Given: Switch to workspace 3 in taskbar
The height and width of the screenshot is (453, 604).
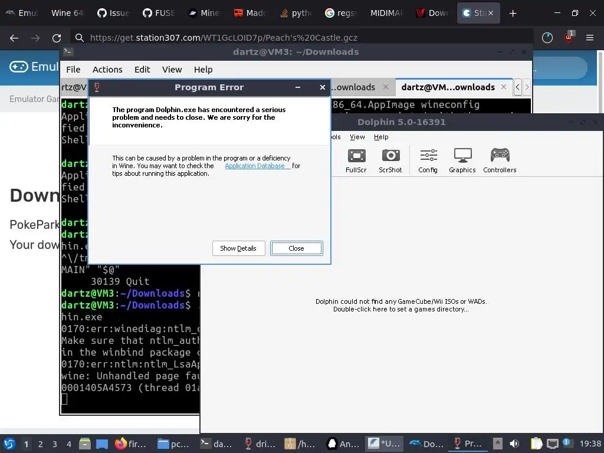Looking at the screenshot, I should click(55, 444).
